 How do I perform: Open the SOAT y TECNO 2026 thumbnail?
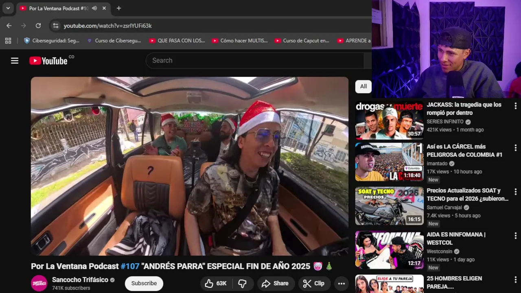(389, 206)
